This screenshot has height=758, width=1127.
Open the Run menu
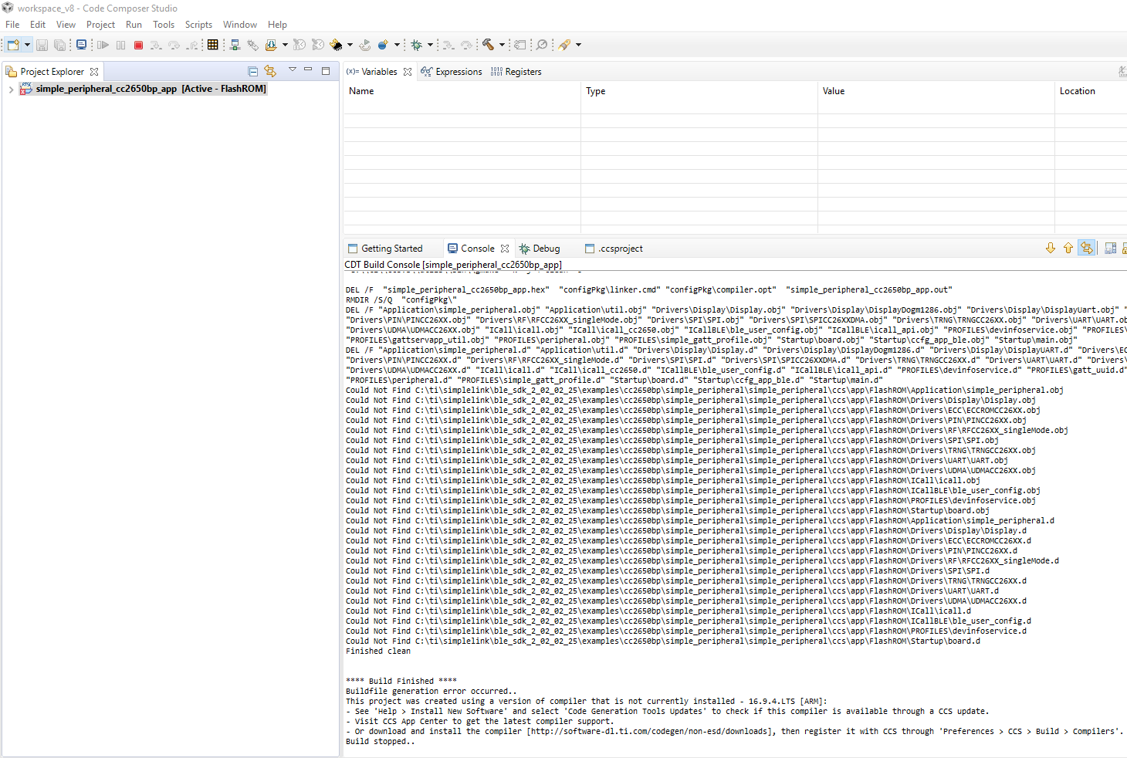pyautogui.click(x=134, y=25)
